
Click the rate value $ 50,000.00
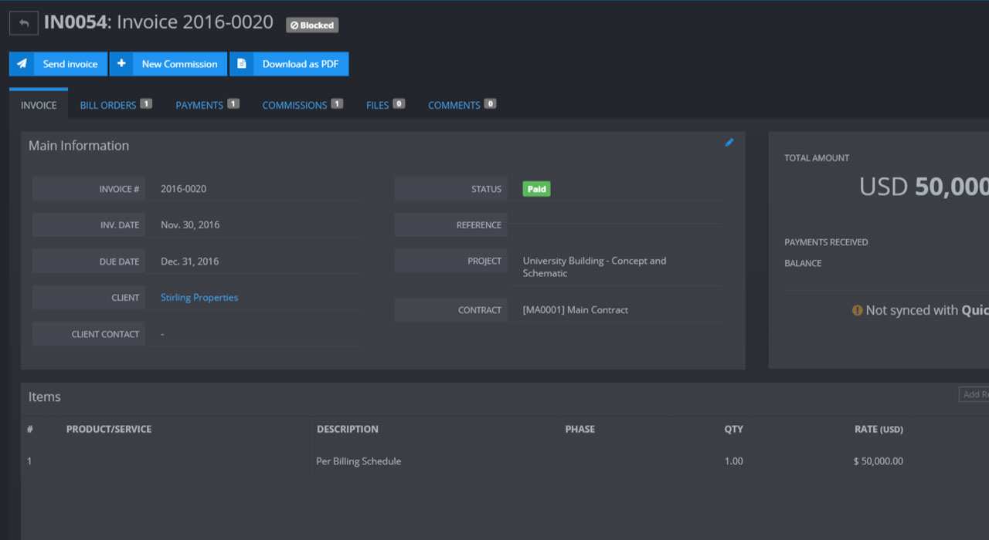tap(878, 461)
